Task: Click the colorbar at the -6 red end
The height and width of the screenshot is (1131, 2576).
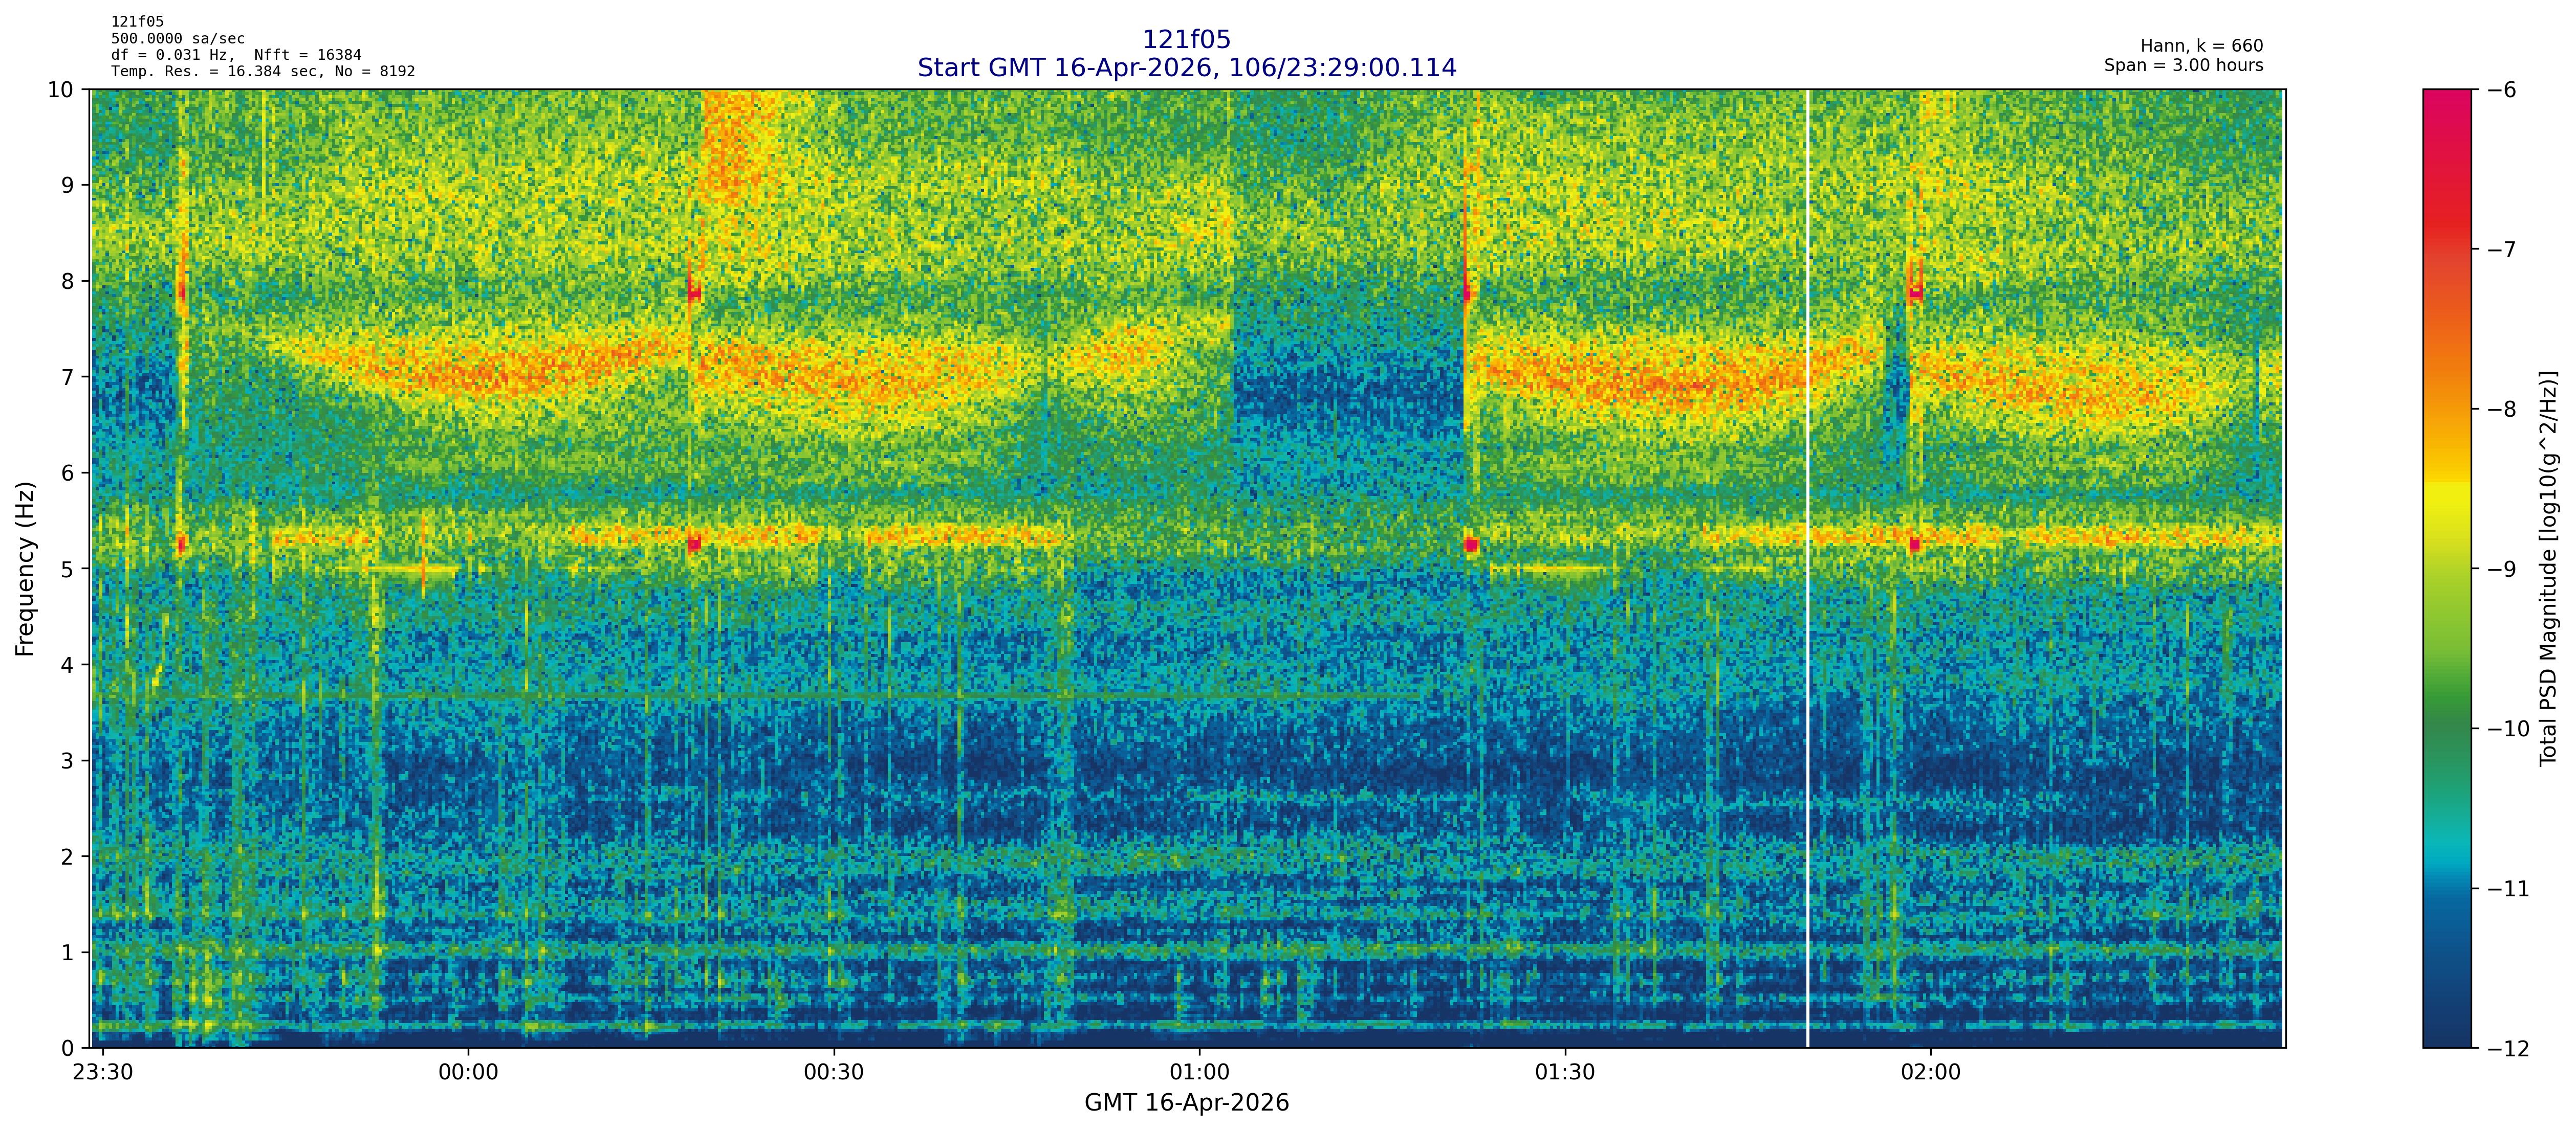Action: (x=2446, y=100)
